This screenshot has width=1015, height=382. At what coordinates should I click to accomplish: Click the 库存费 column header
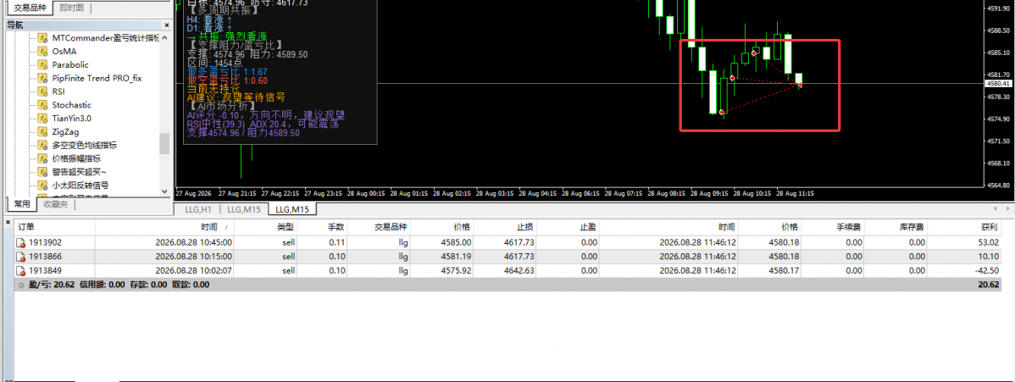[x=897, y=227]
